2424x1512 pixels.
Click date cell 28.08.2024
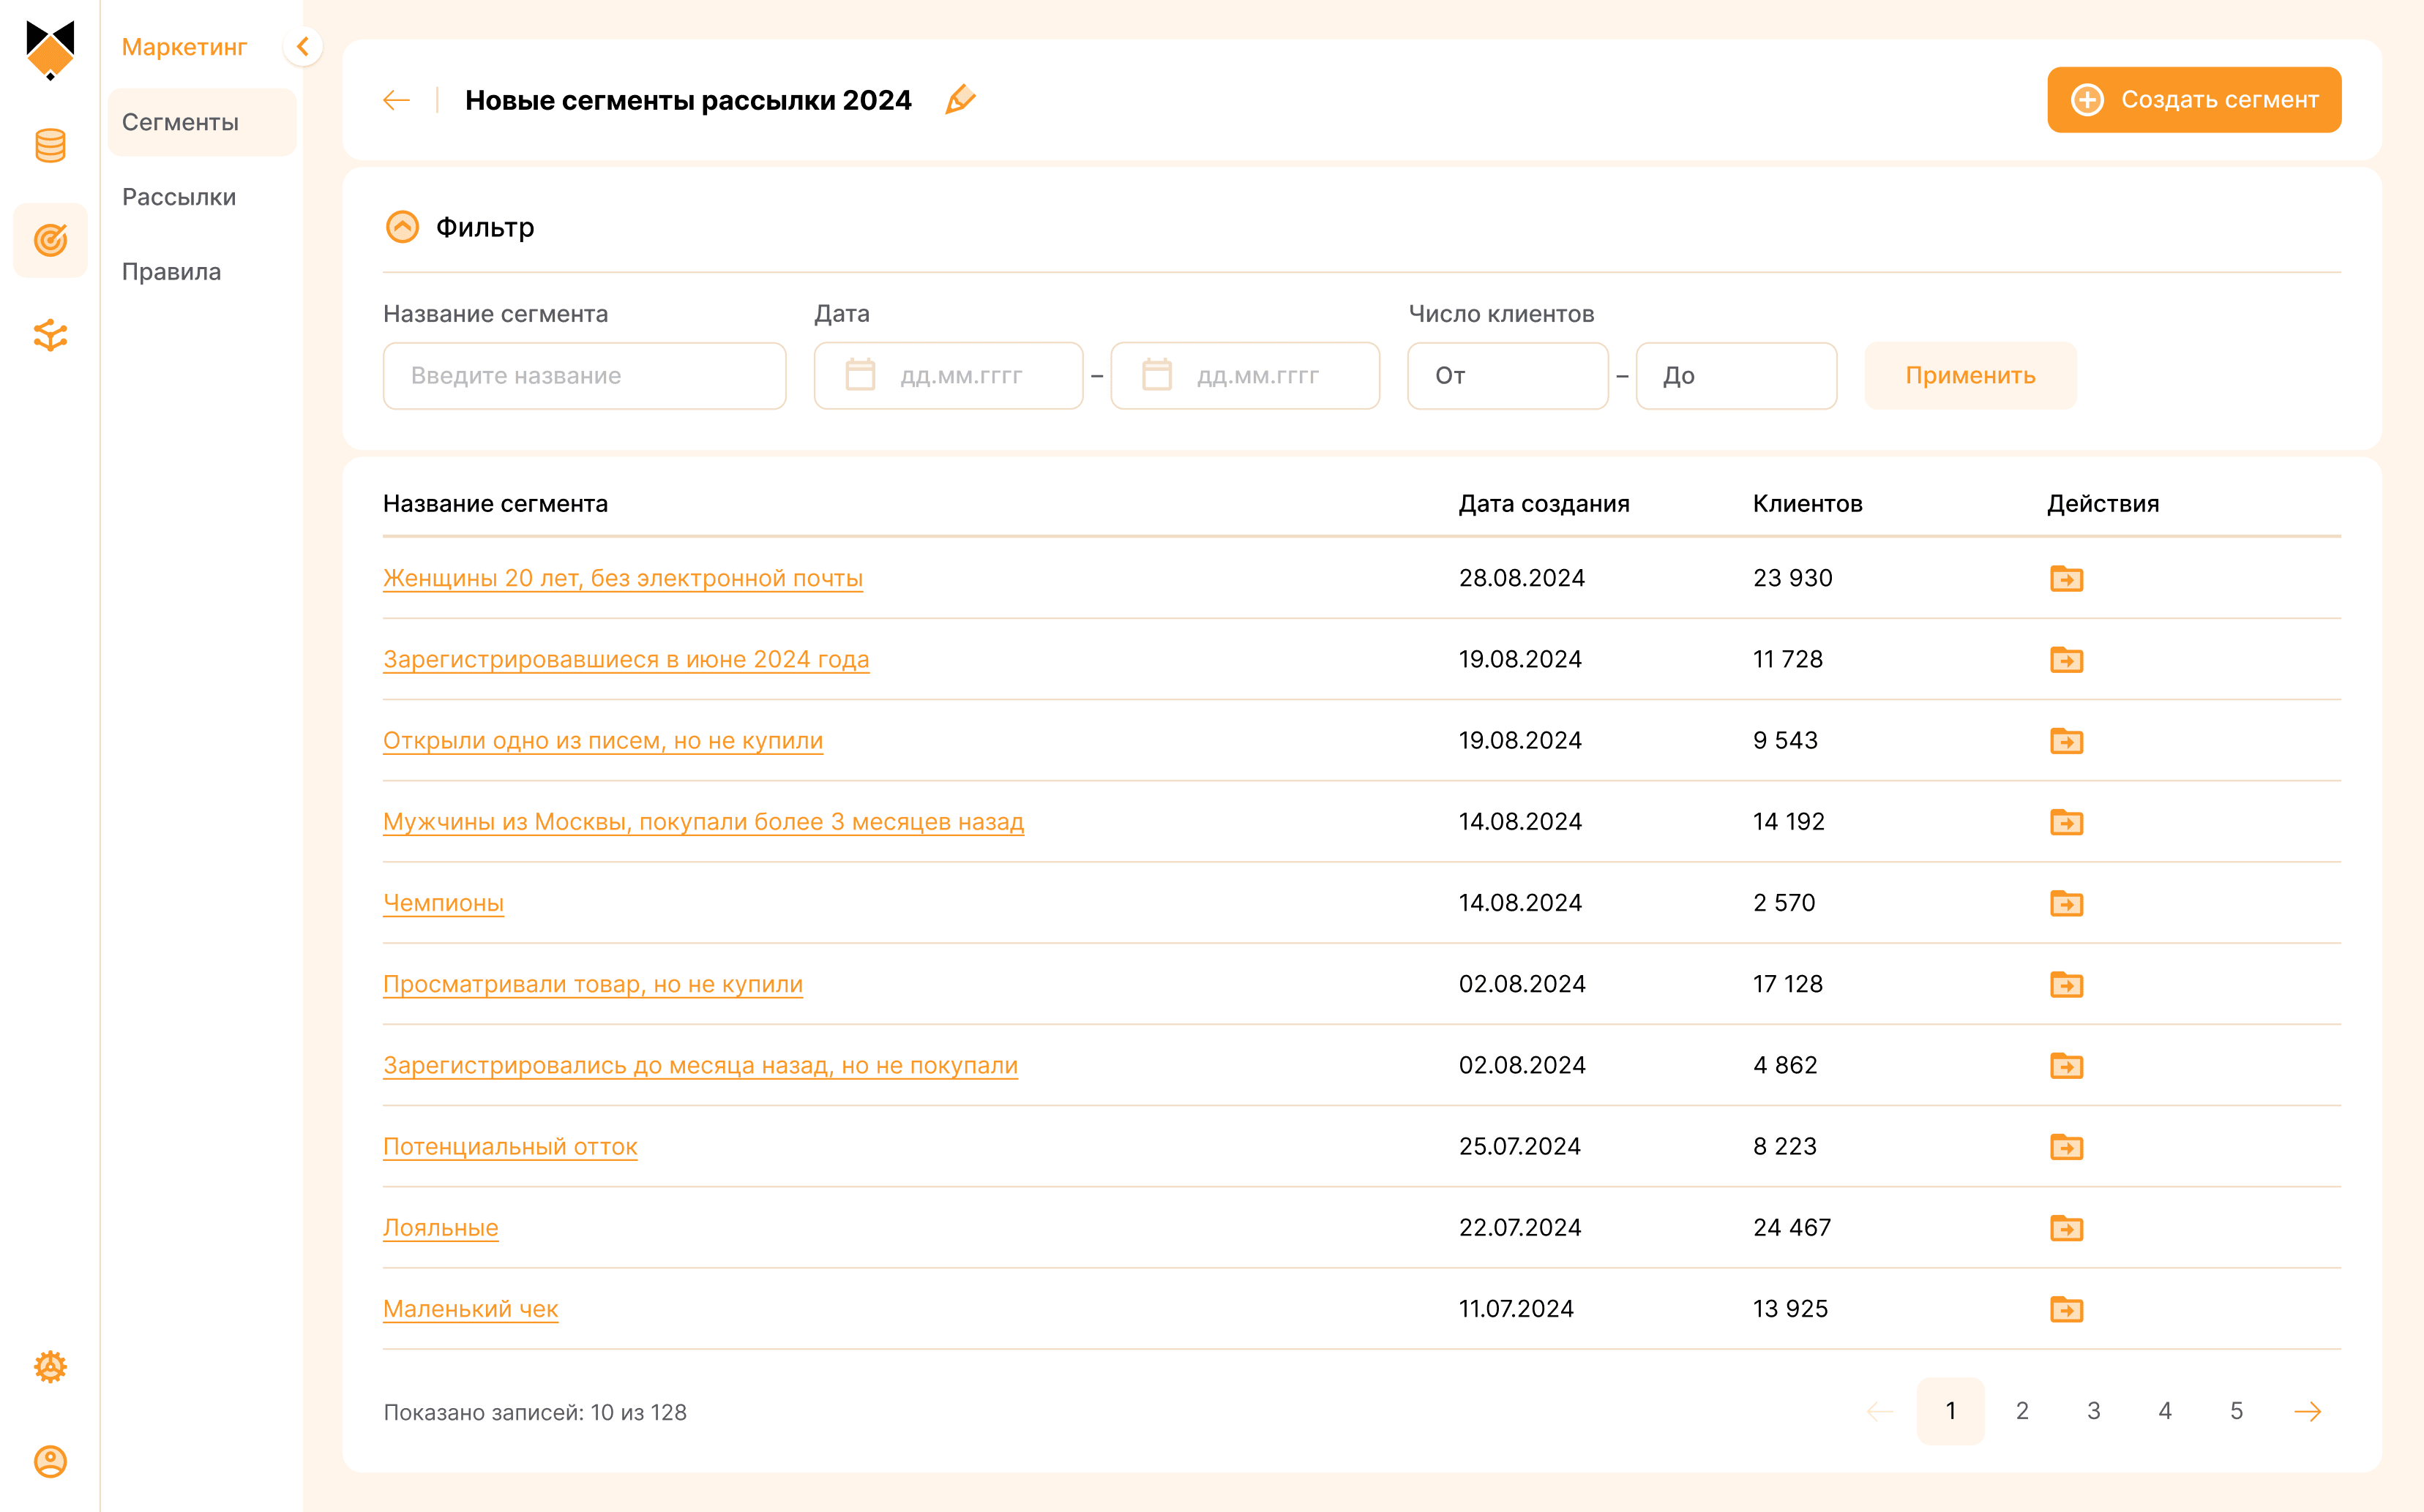click(1522, 578)
